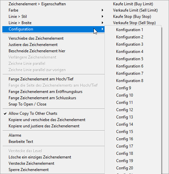Click Kopiere und verschiebe das Zeichenelement

[53, 120]
